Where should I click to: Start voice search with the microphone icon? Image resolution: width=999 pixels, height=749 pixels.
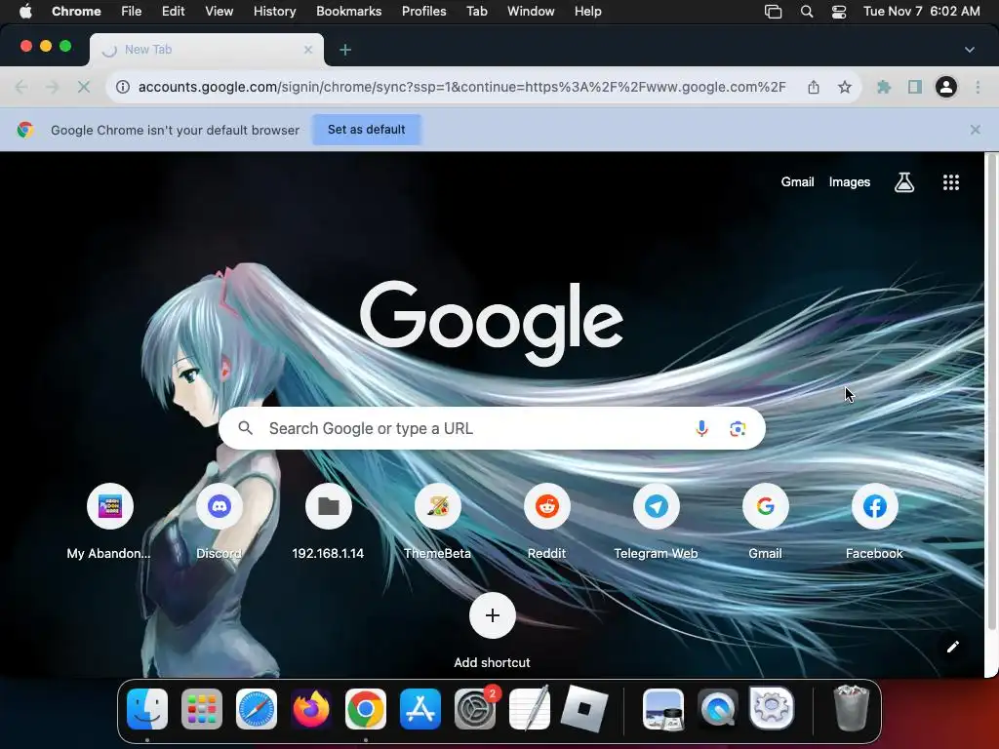(x=701, y=429)
